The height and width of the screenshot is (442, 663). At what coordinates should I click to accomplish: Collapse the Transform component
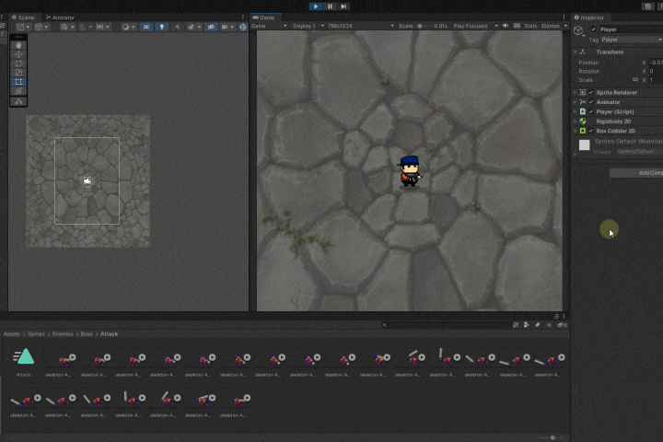coord(576,52)
